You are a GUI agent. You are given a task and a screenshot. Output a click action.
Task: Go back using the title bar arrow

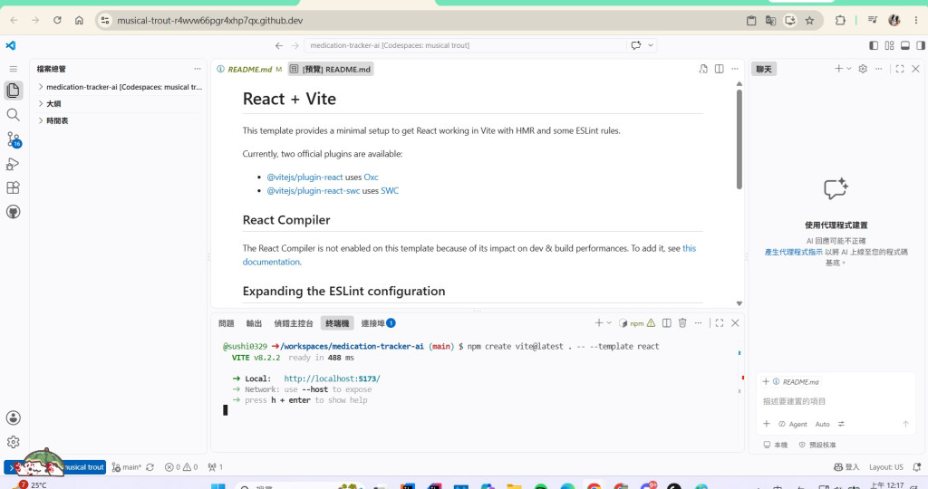point(279,45)
